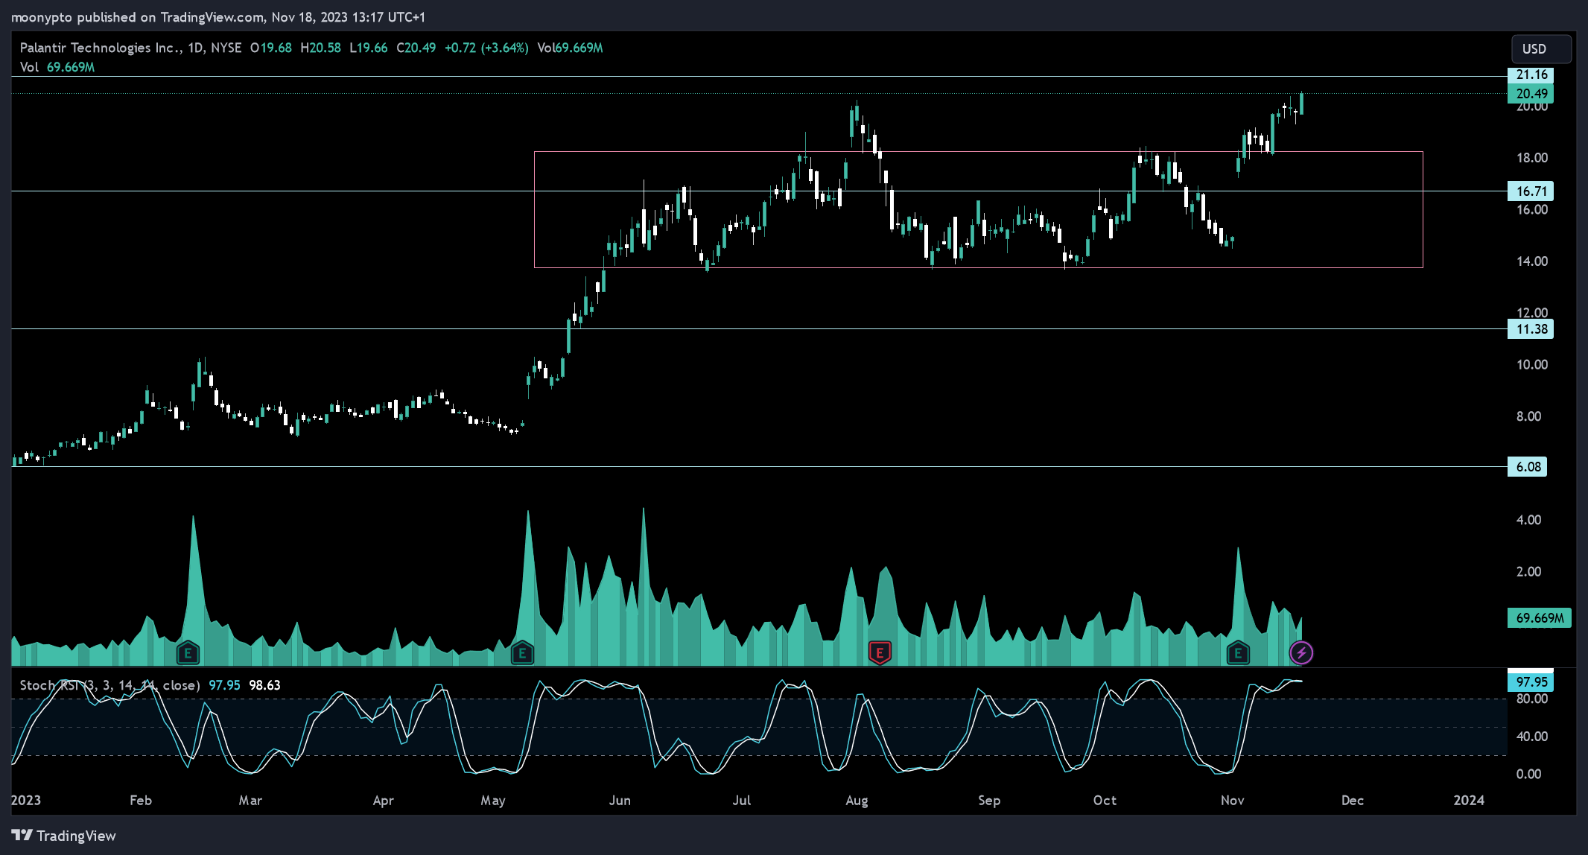
Task: Click the 69.669M volume axis label
Action: [1539, 618]
